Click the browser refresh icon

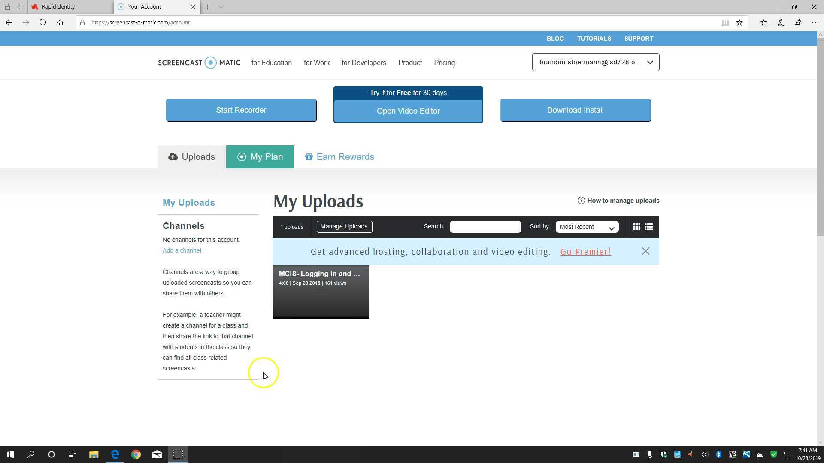coord(43,22)
